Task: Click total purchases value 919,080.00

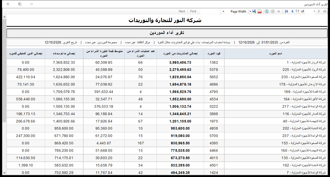Action: pos(180,136)
